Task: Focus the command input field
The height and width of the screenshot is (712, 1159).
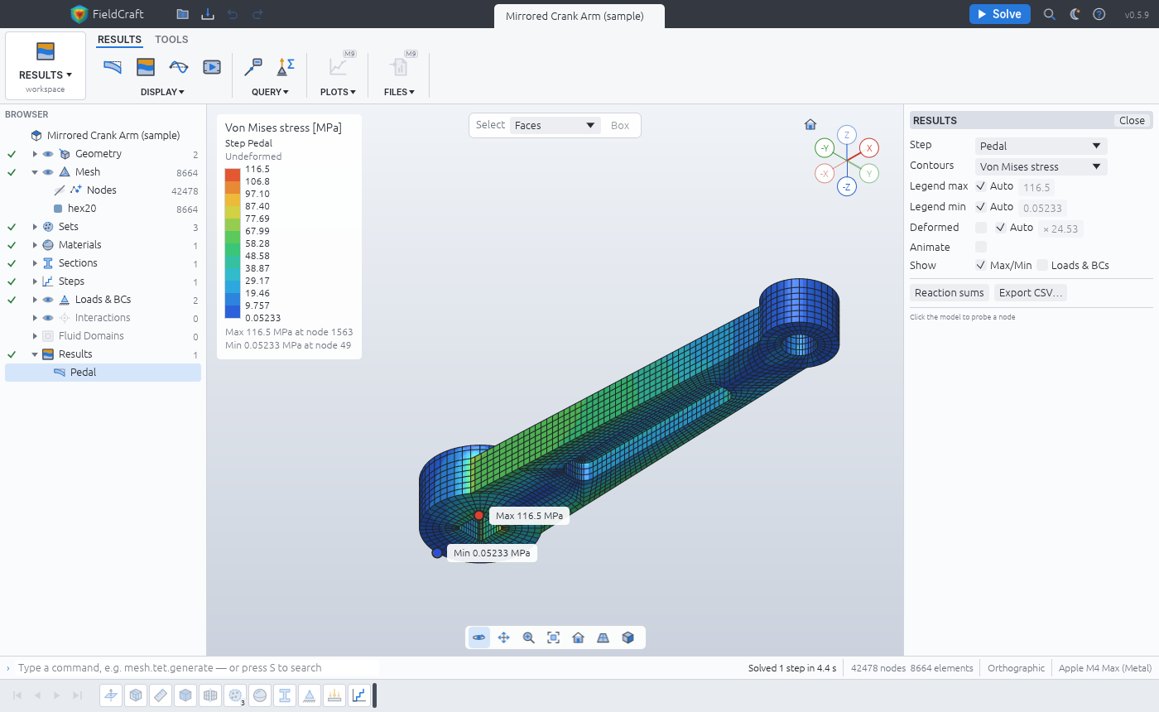Action: [x=199, y=668]
